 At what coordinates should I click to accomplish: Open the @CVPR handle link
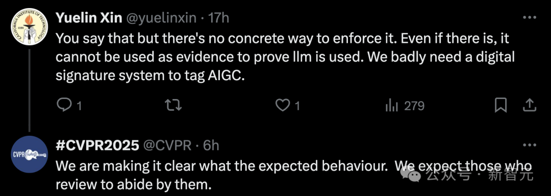pos(167,145)
